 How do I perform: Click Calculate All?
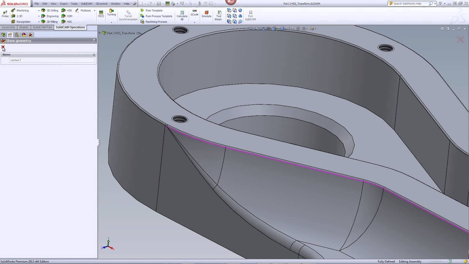coord(182,15)
